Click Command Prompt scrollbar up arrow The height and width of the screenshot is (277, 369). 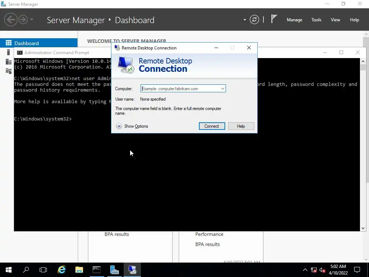pyautogui.click(x=363, y=61)
